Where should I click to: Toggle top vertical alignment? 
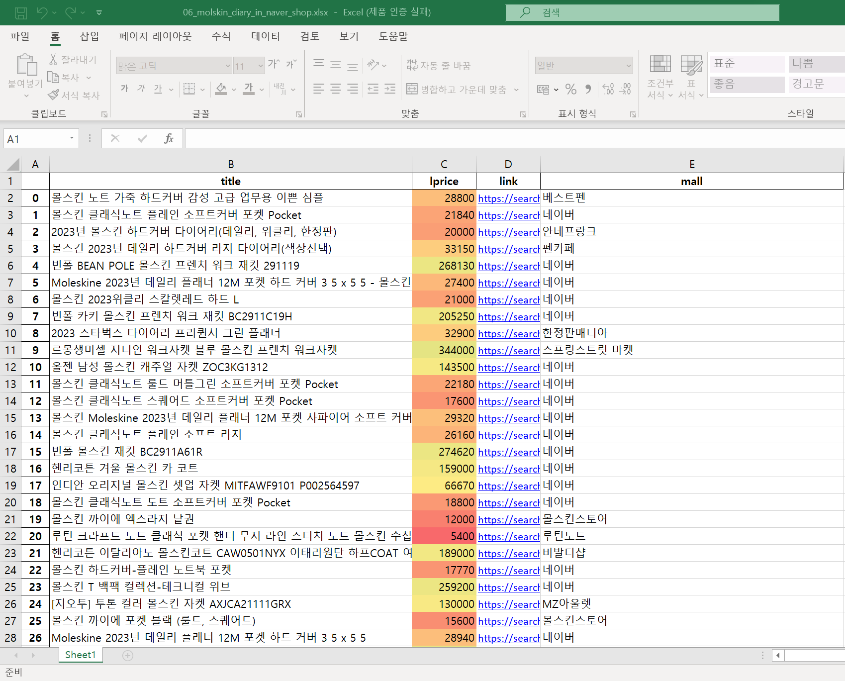(x=319, y=65)
